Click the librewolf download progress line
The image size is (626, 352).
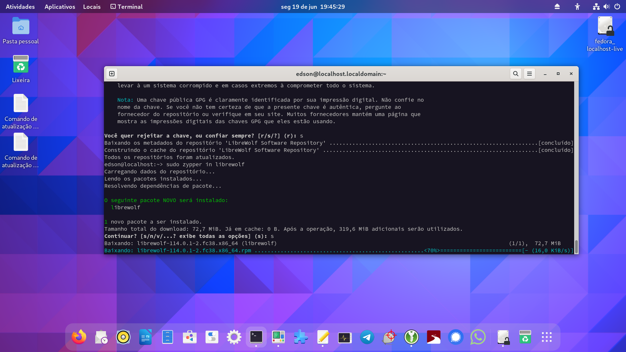tap(339, 250)
